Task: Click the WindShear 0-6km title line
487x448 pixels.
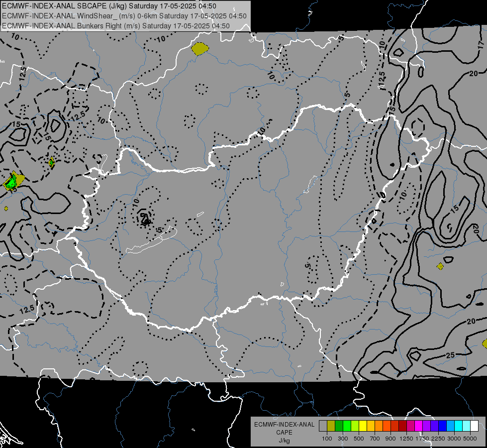Action: pos(124,16)
